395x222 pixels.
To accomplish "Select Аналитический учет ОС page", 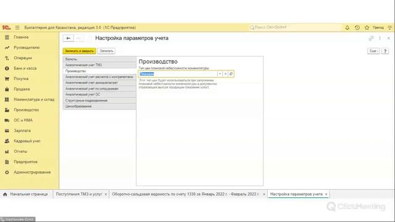I will click(x=99, y=94).
